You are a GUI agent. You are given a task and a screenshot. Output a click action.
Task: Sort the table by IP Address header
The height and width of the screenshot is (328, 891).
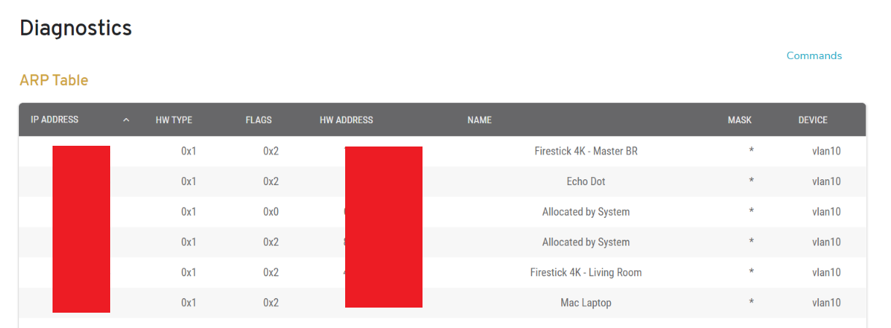pyautogui.click(x=55, y=120)
